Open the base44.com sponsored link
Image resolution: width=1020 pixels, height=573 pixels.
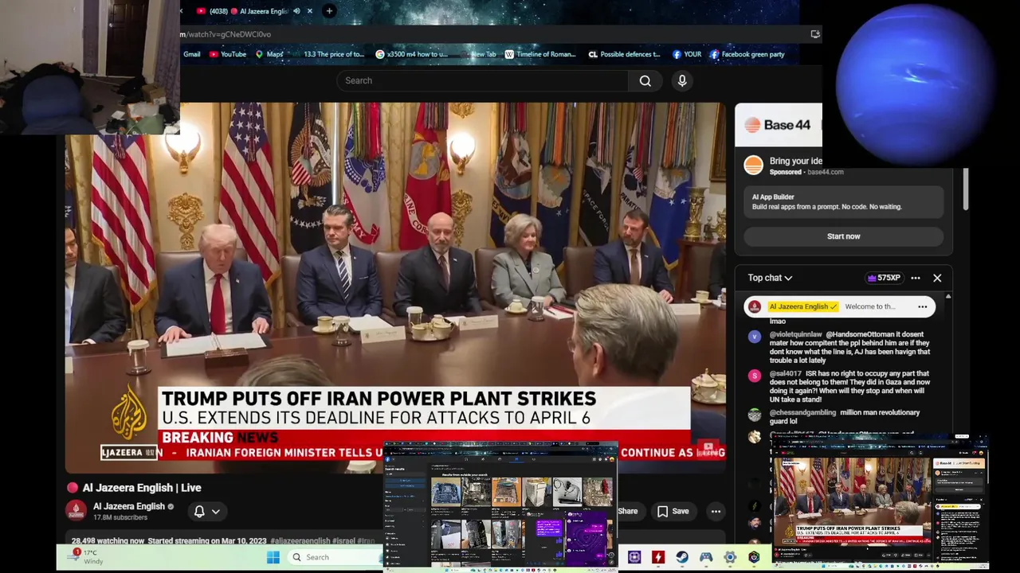pos(825,172)
